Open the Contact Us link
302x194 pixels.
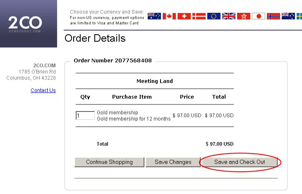[x=43, y=90]
